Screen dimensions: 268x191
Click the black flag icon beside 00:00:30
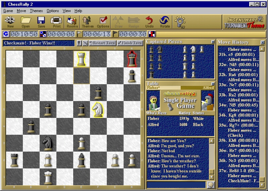(115, 34)
